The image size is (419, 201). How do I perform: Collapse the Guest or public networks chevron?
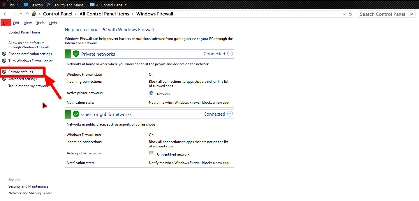pyautogui.click(x=230, y=114)
